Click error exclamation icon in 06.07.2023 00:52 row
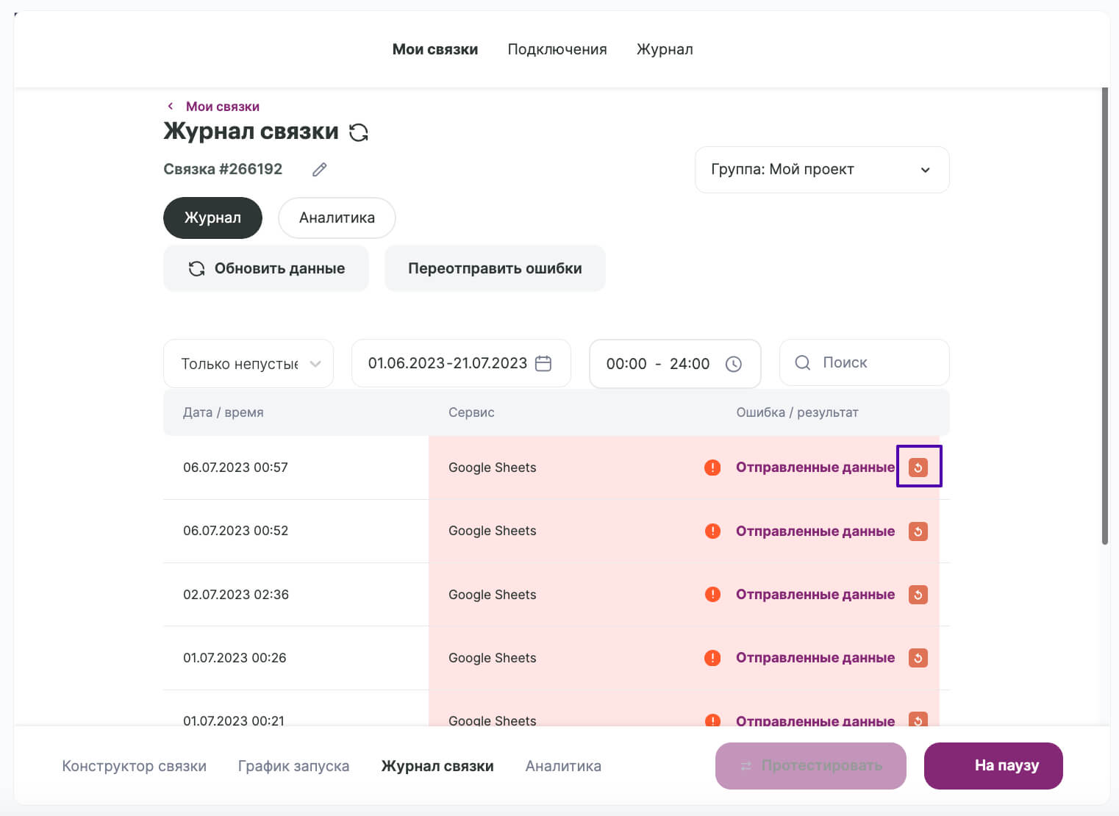Viewport: 1119px width, 816px height. pyautogui.click(x=712, y=531)
